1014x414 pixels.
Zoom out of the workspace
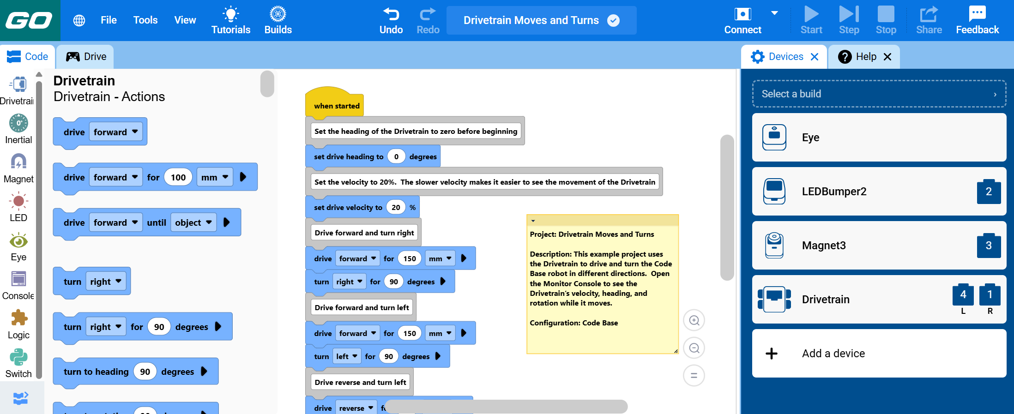click(694, 348)
